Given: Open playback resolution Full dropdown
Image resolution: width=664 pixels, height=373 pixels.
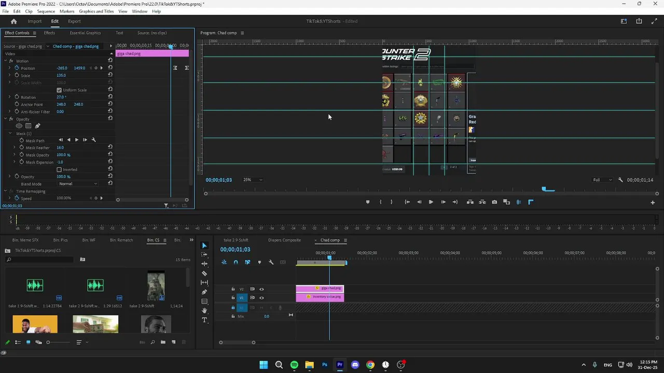Looking at the screenshot, I should (603, 180).
